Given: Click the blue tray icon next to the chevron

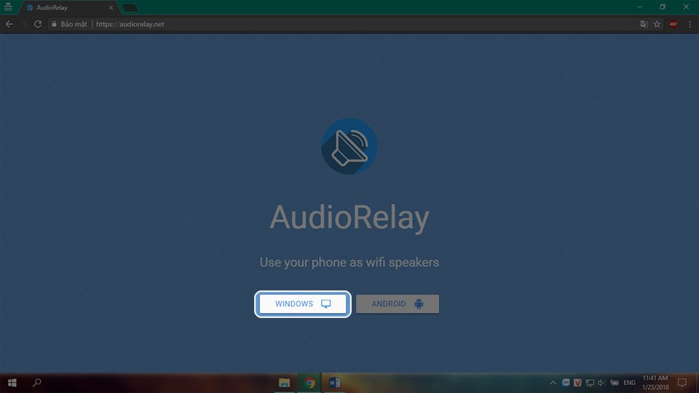Looking at the screenshot, I should (566, 382).
